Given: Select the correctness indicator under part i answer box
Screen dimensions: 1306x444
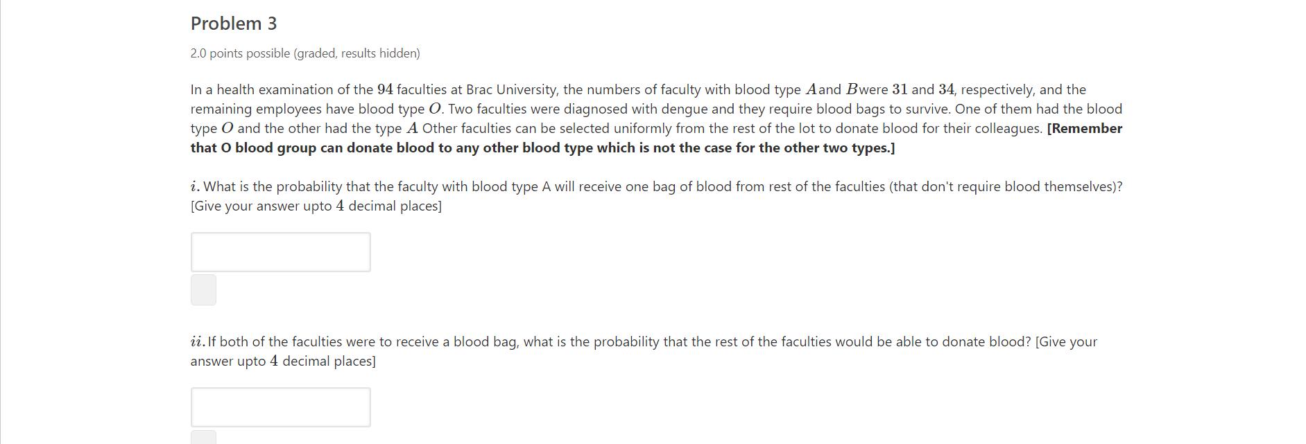Looking at the screenshot, I should [203, 290].
